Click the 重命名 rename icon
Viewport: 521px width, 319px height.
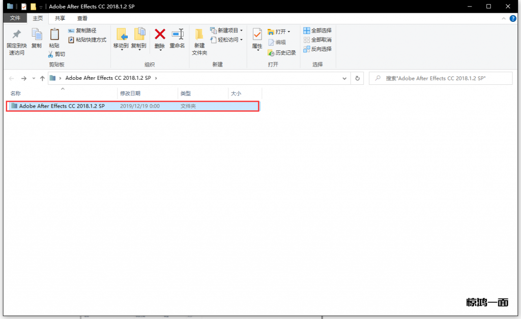tap(177, 35)
